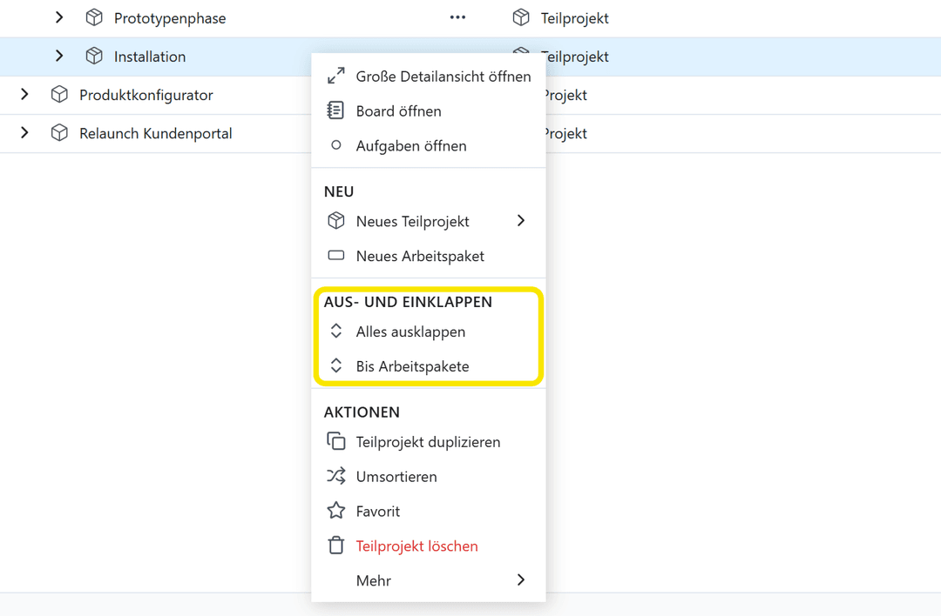Viewport: 941px width, 616px height.
Task: Click the cube icon beside Produktkonfigurator
Action: (59, 95)
